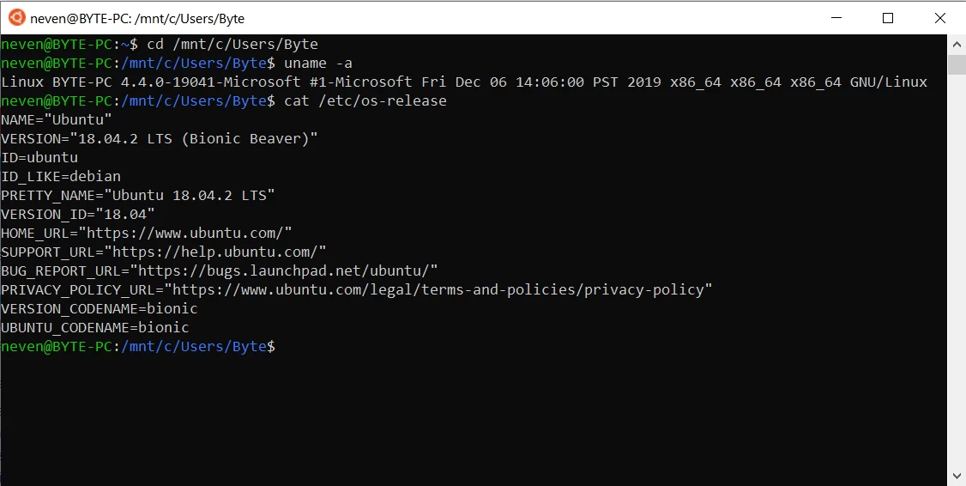Click the scrollbar down arrow
Screen dimensions: 966x486
[x=957, y=476]
